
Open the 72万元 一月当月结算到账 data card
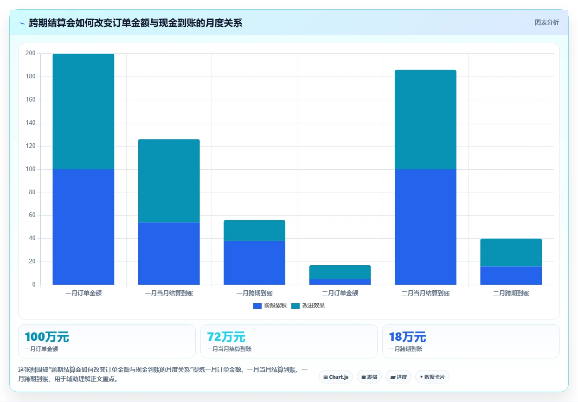point(289,341)
